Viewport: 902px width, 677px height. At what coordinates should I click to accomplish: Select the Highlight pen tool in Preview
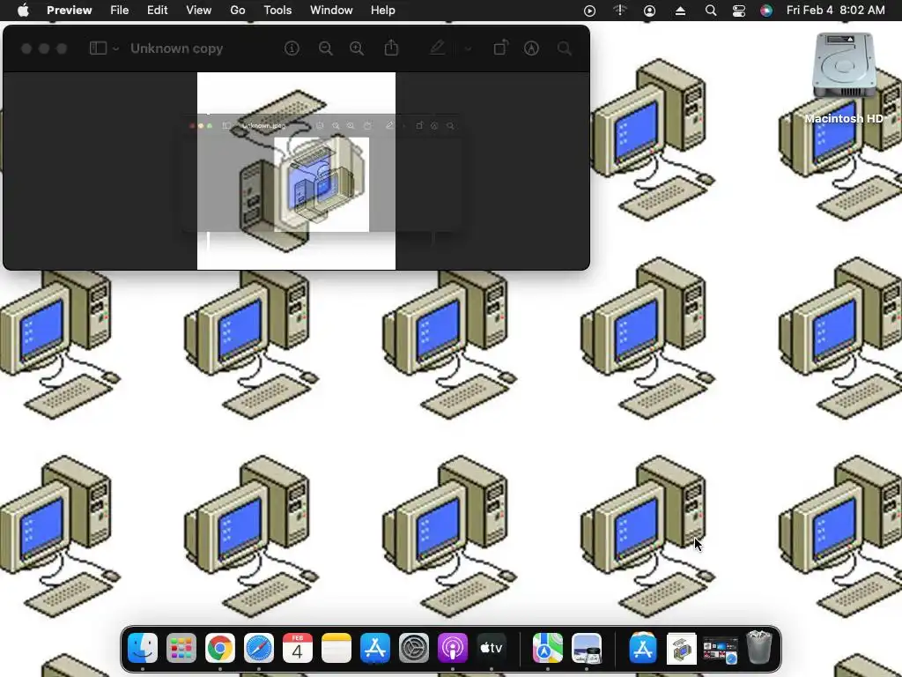pyautogui.click(x=437, y=48)
